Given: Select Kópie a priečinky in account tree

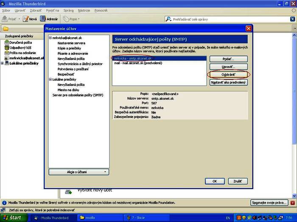Looking at the screenshot, I should tap(69, 48).
